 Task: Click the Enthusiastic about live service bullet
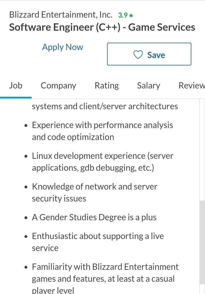(x=98, y=242)
